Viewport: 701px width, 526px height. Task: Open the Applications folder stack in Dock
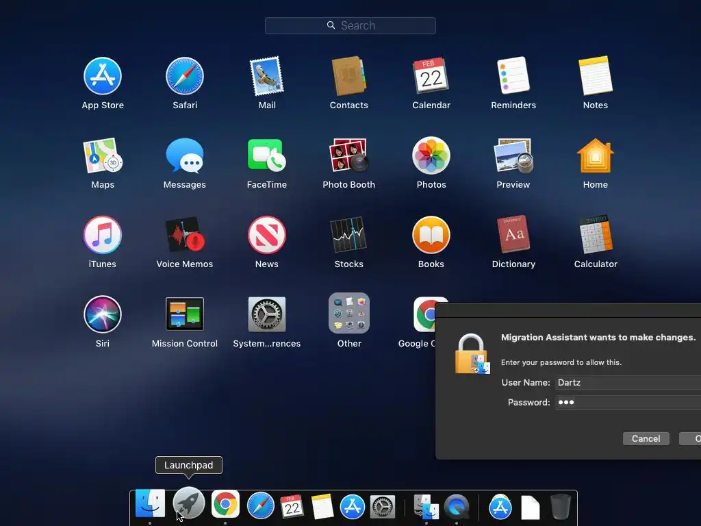(500, 507)
